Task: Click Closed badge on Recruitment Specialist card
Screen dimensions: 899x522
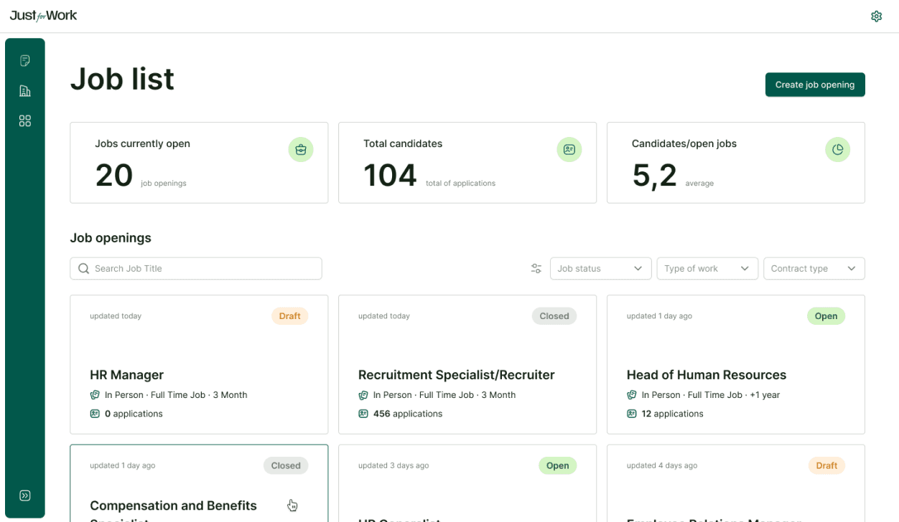Action: (554, 316)
